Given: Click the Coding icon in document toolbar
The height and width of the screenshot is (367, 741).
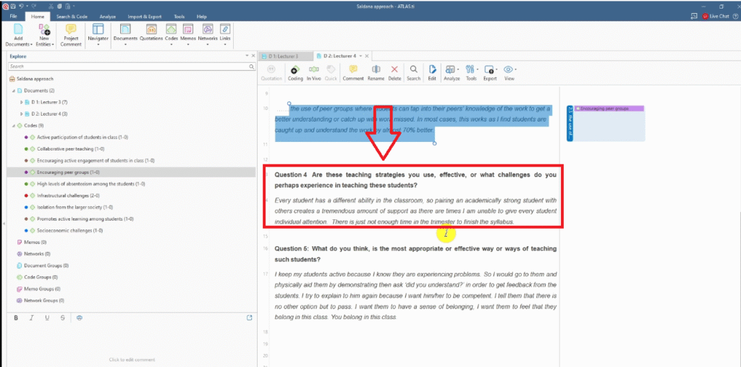Looking at the screenshot, I should tap(295, 72).
